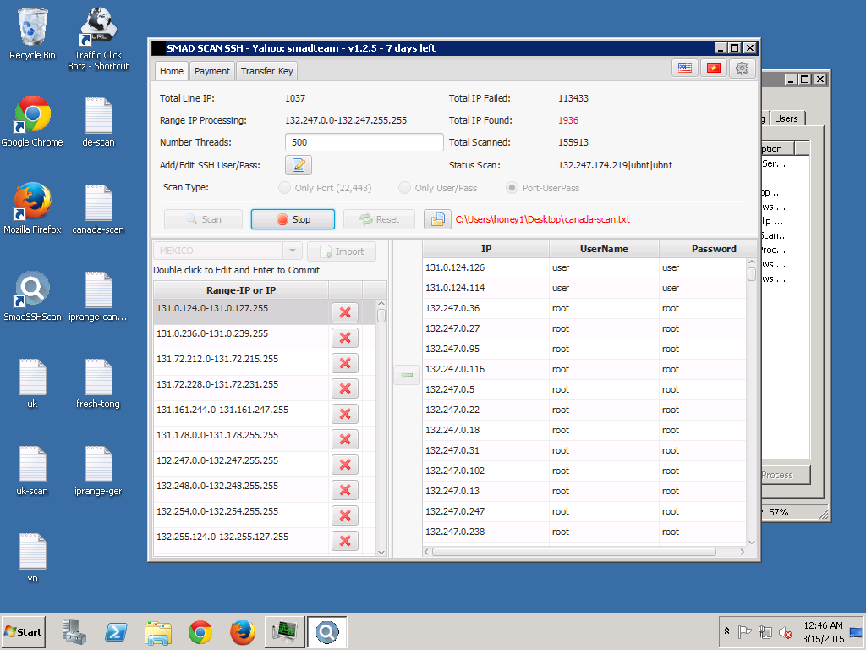Expand the MEXICO country dropdown
This screenshot has height=650, width=866.
tap(293, 251)
